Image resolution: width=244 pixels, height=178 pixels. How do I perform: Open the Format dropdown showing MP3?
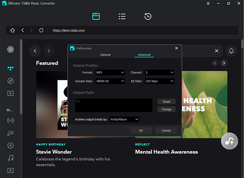110,72
